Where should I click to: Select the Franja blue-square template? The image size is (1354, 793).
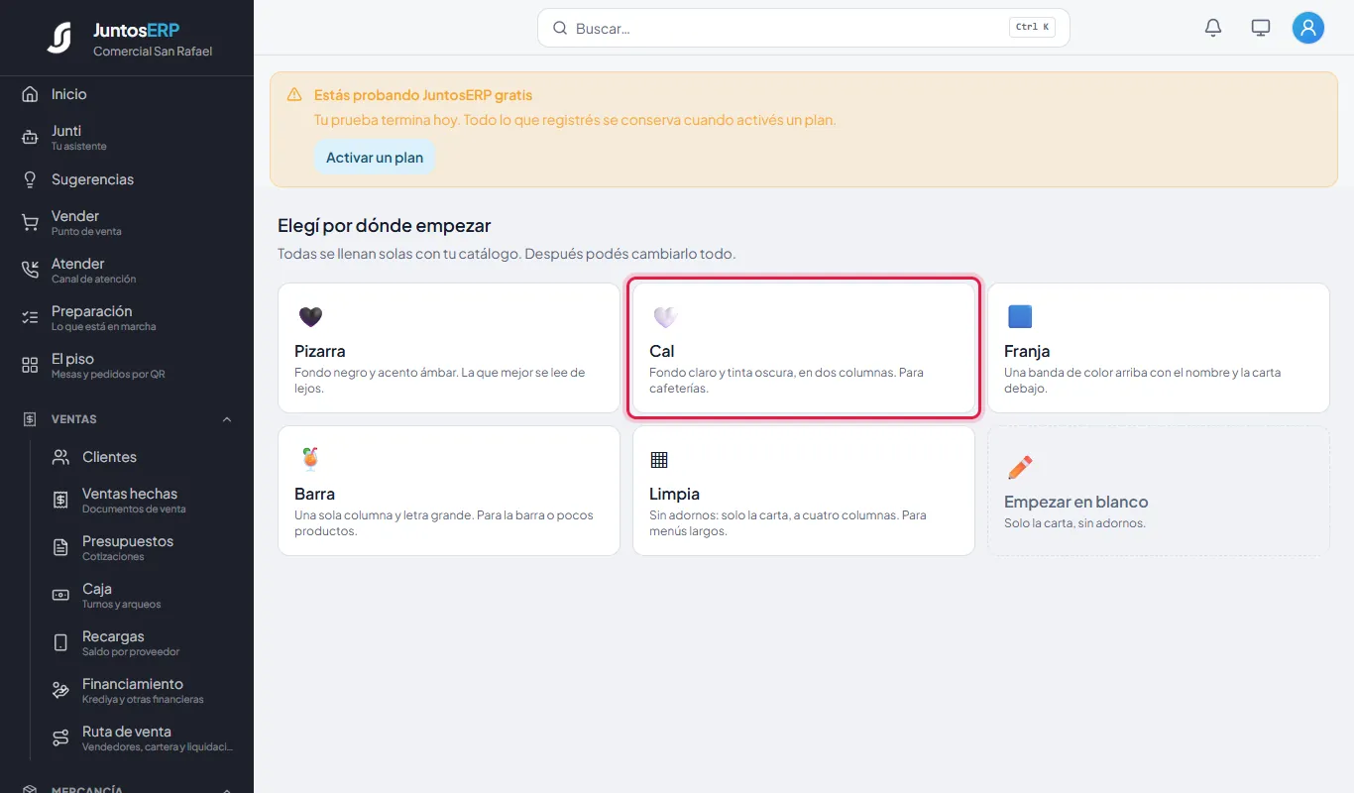point(1159,348)
